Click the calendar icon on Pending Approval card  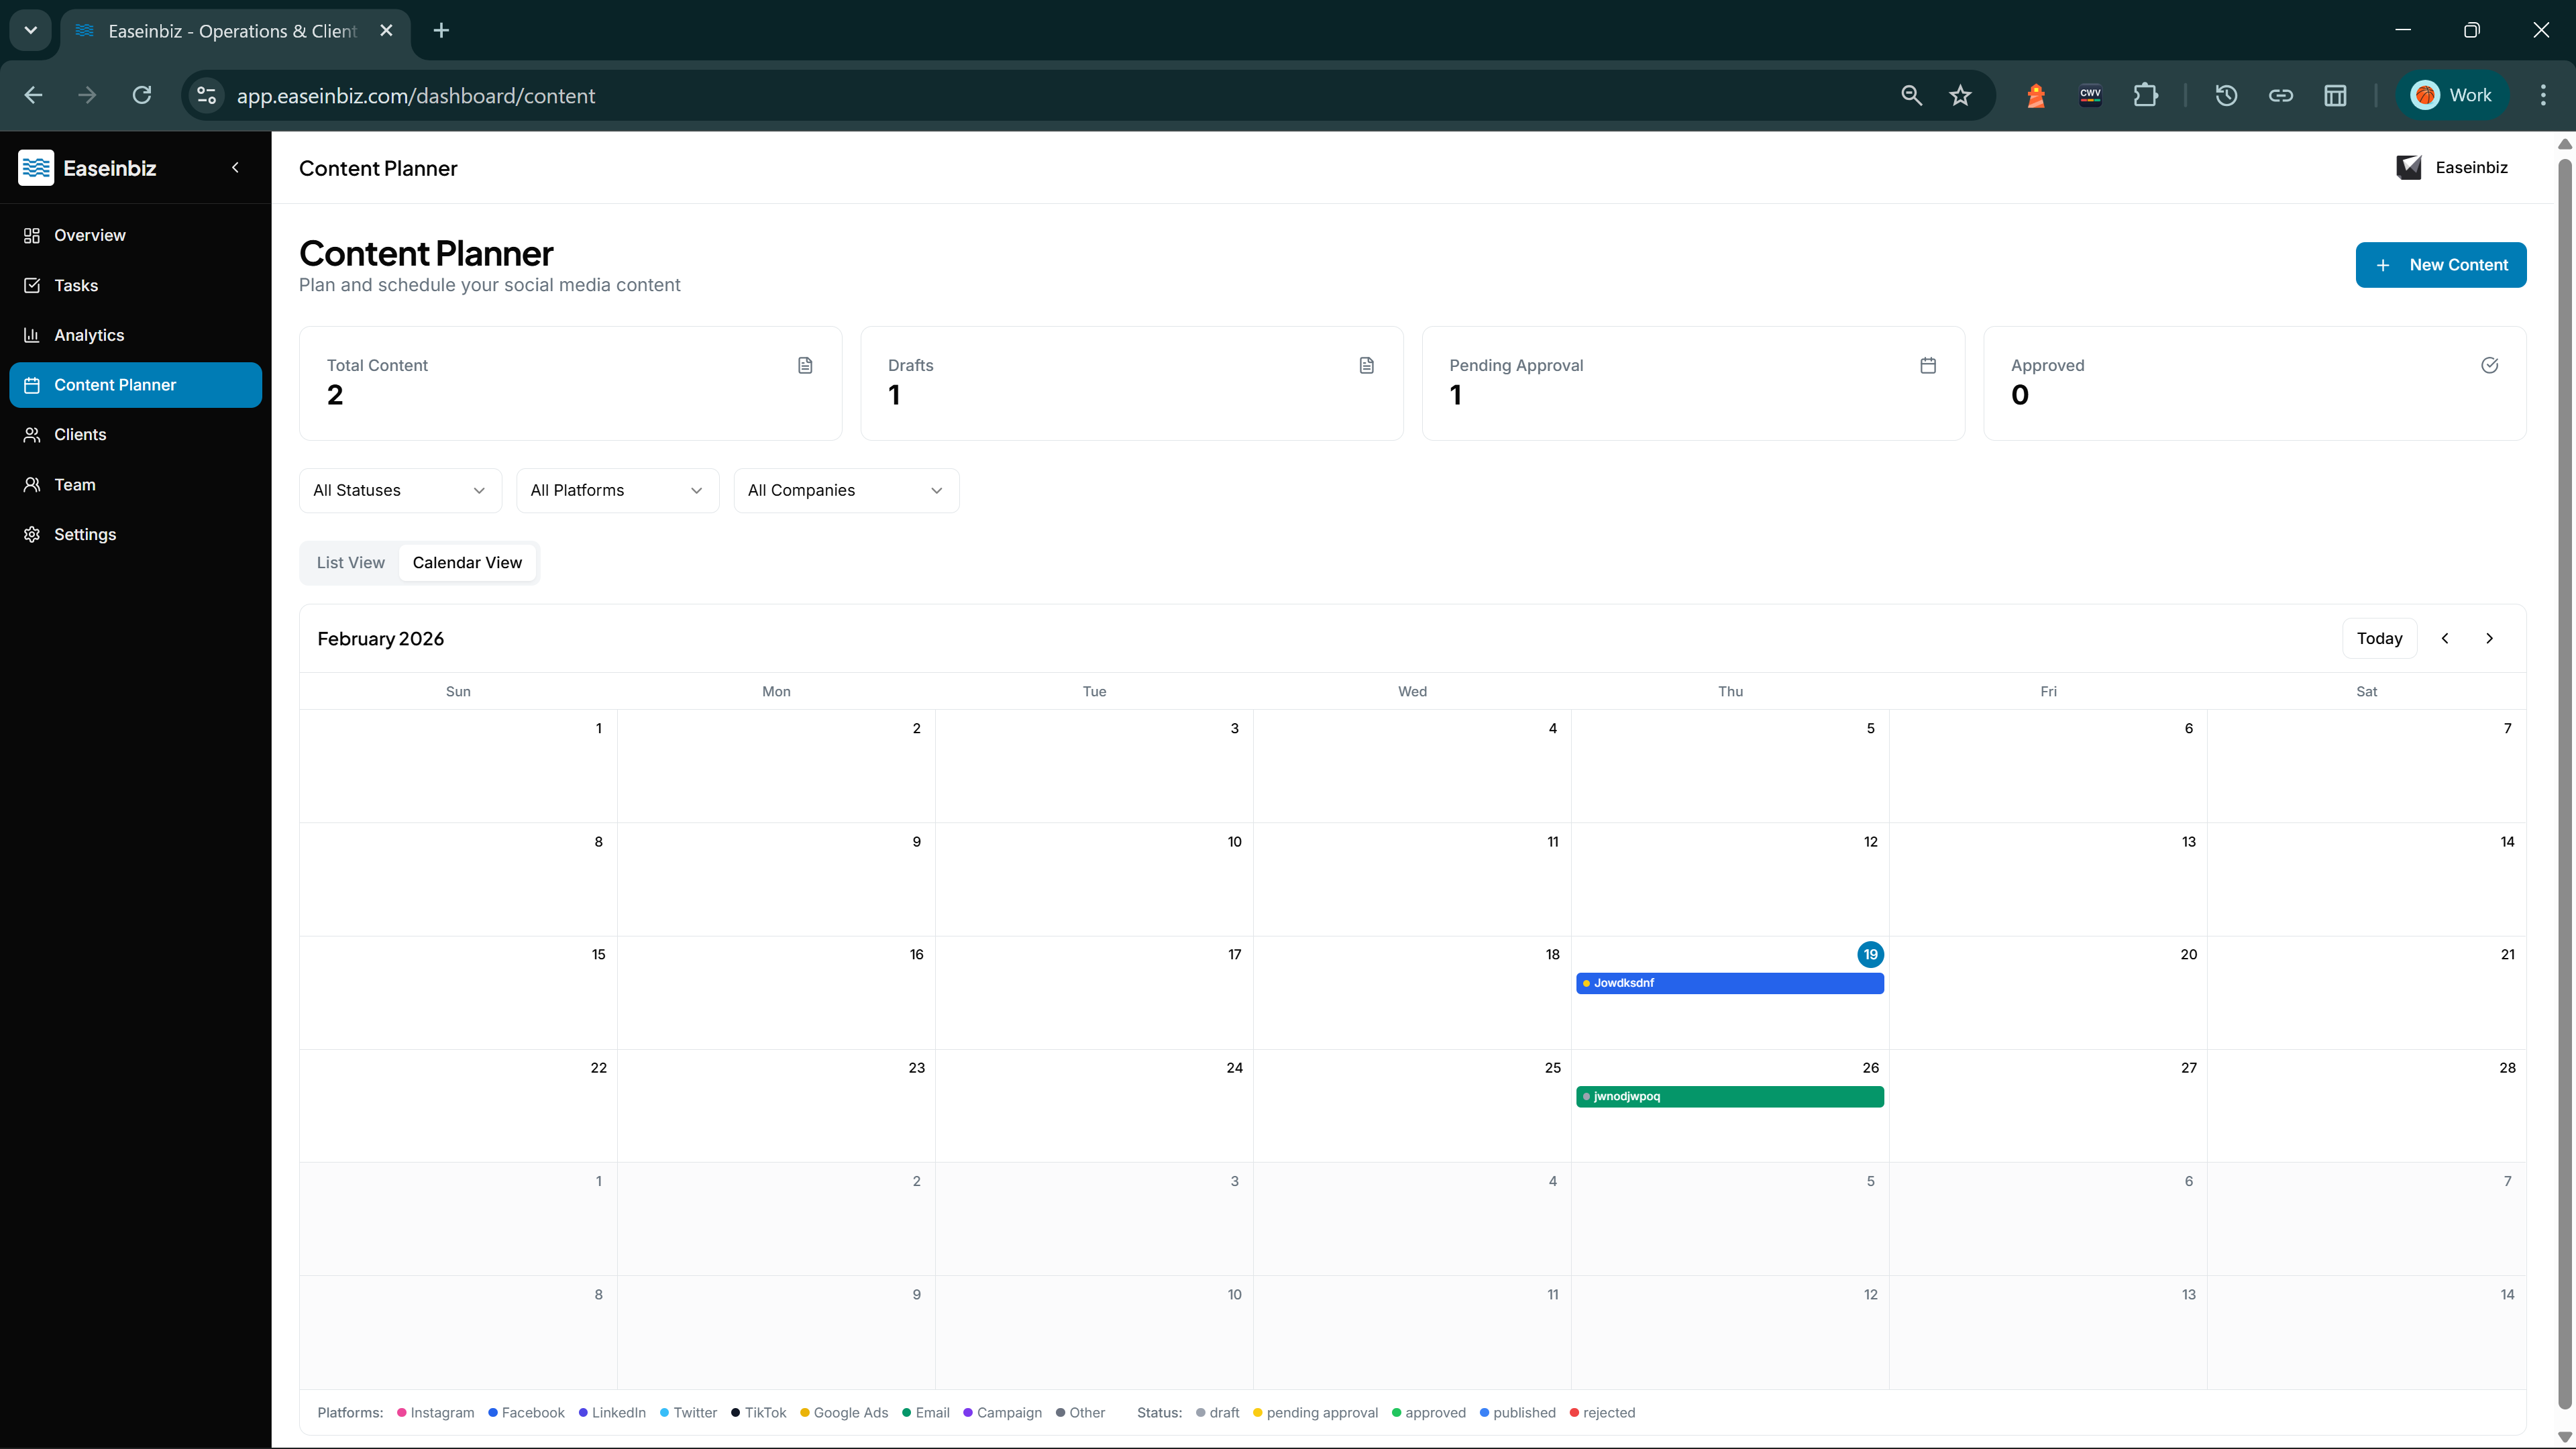click(1928, 365)
